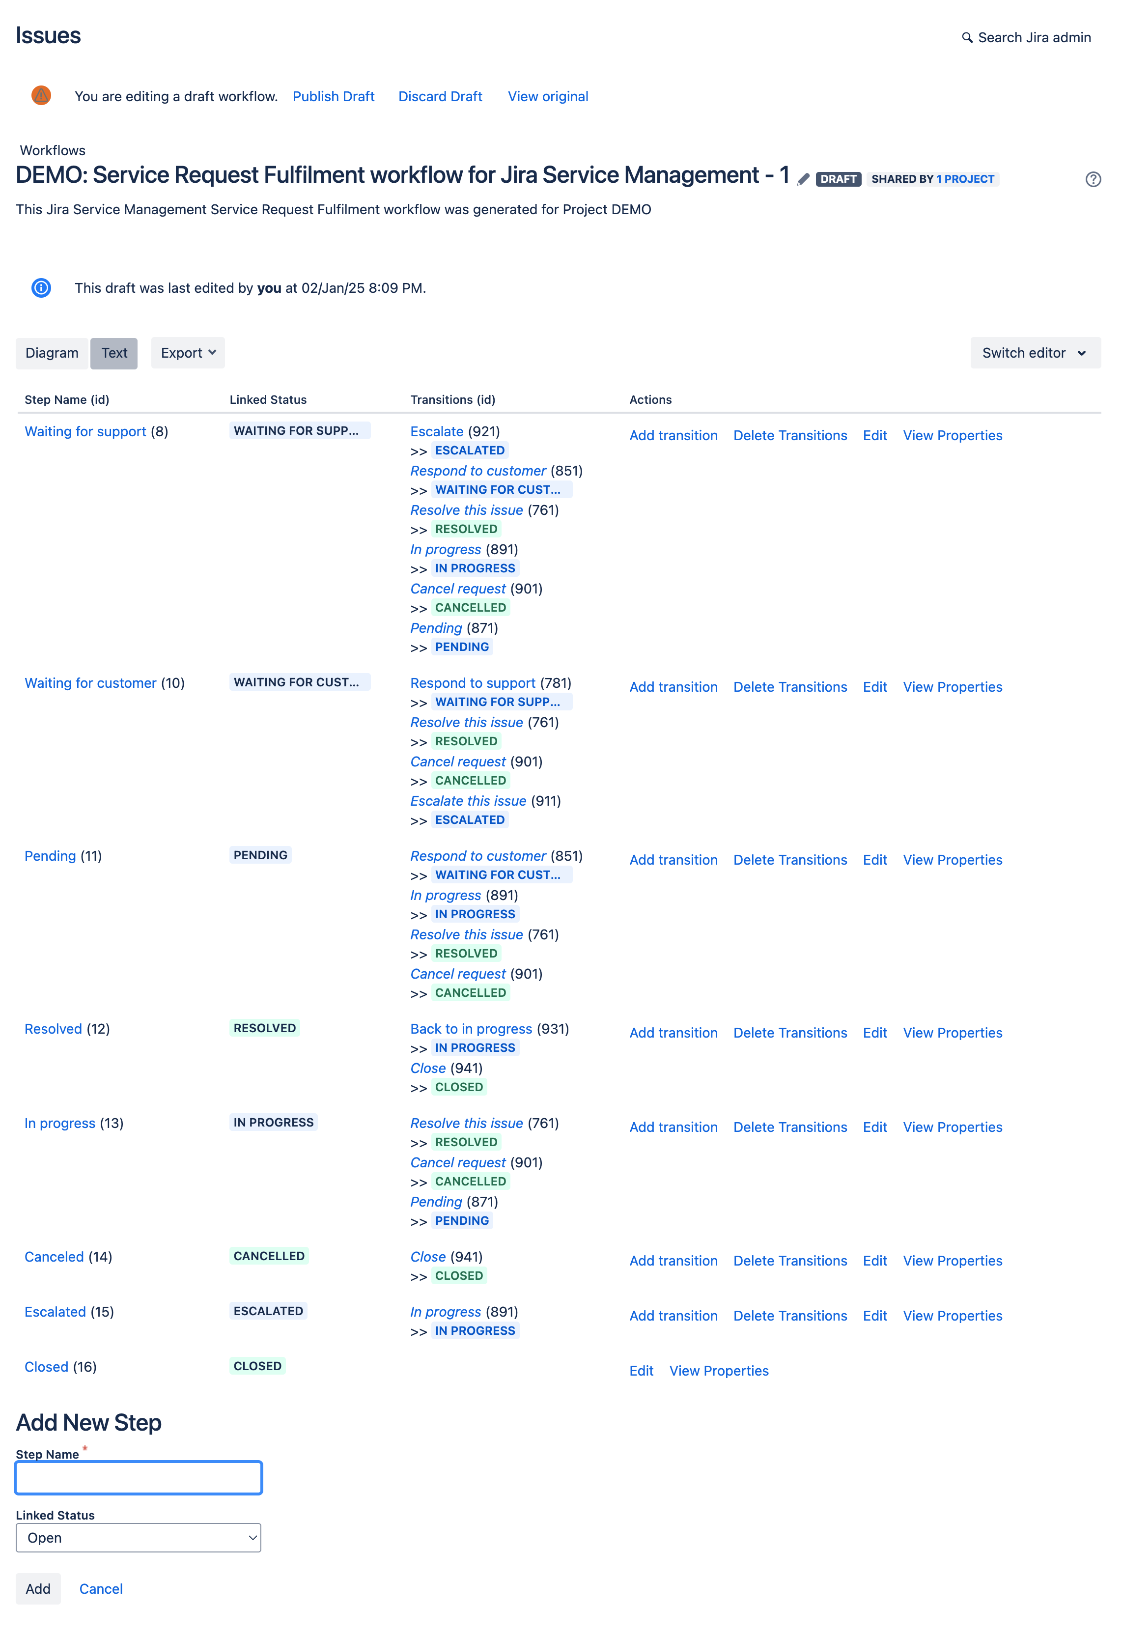Open the Resolved (12) step

coord(54,1029)
